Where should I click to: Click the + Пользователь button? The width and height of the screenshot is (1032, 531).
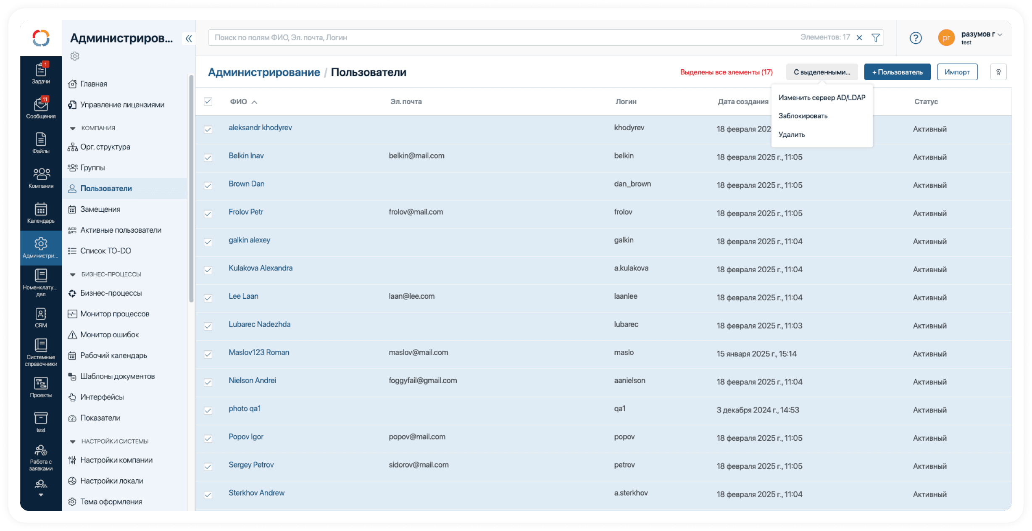[x=897, y=72]
